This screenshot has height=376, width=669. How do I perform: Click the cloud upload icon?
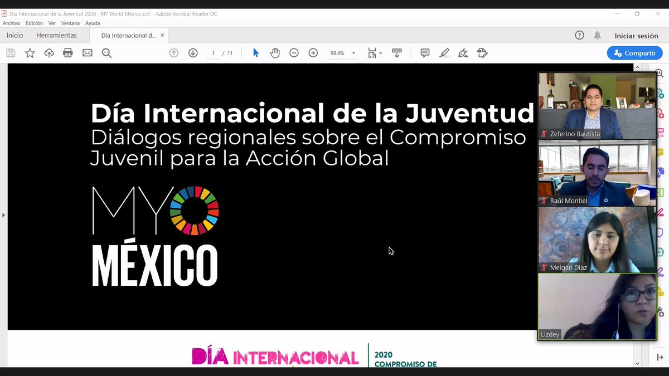pos(49,53)
